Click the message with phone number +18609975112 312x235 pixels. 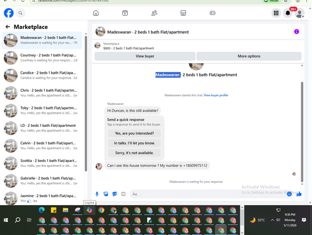click(157, 166)
